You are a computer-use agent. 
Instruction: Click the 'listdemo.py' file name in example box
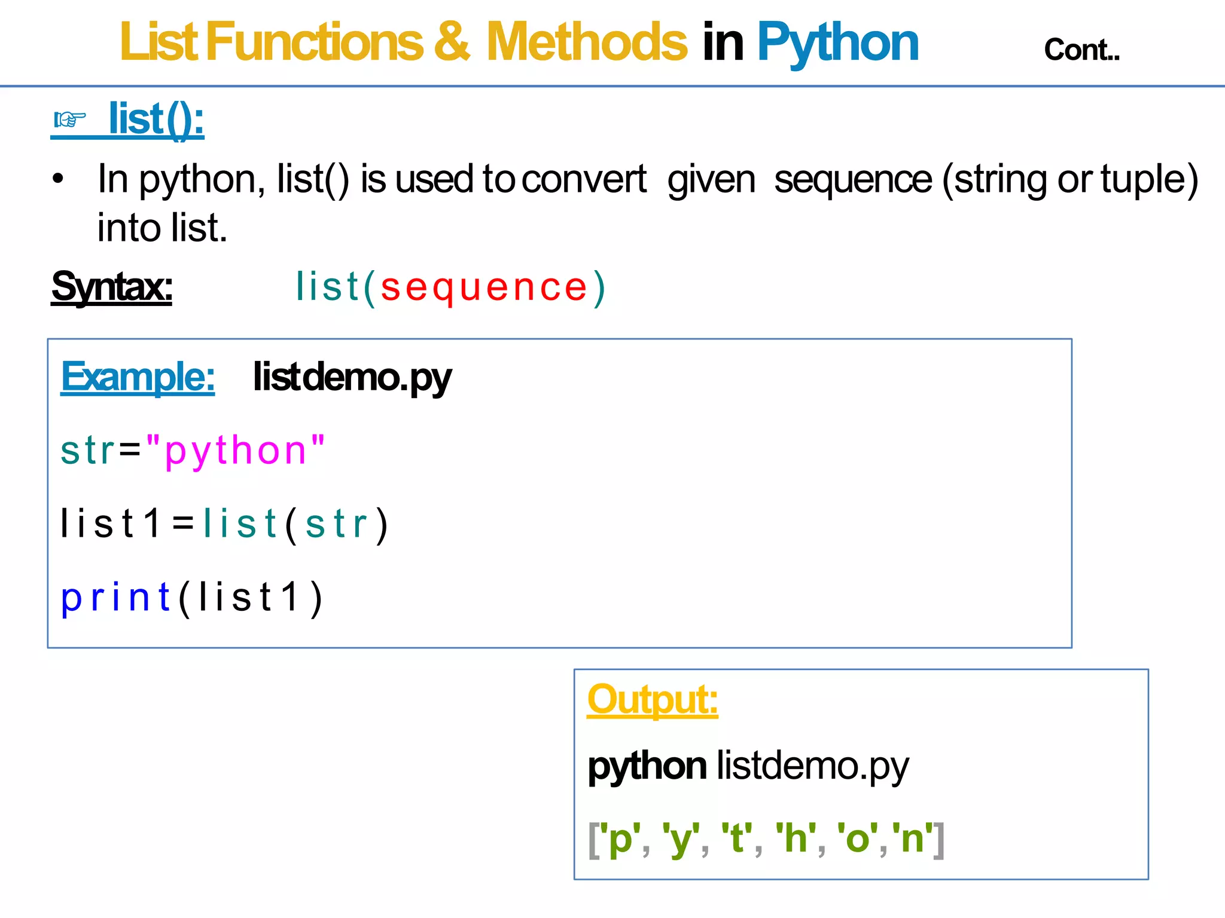tap(352, 378)
